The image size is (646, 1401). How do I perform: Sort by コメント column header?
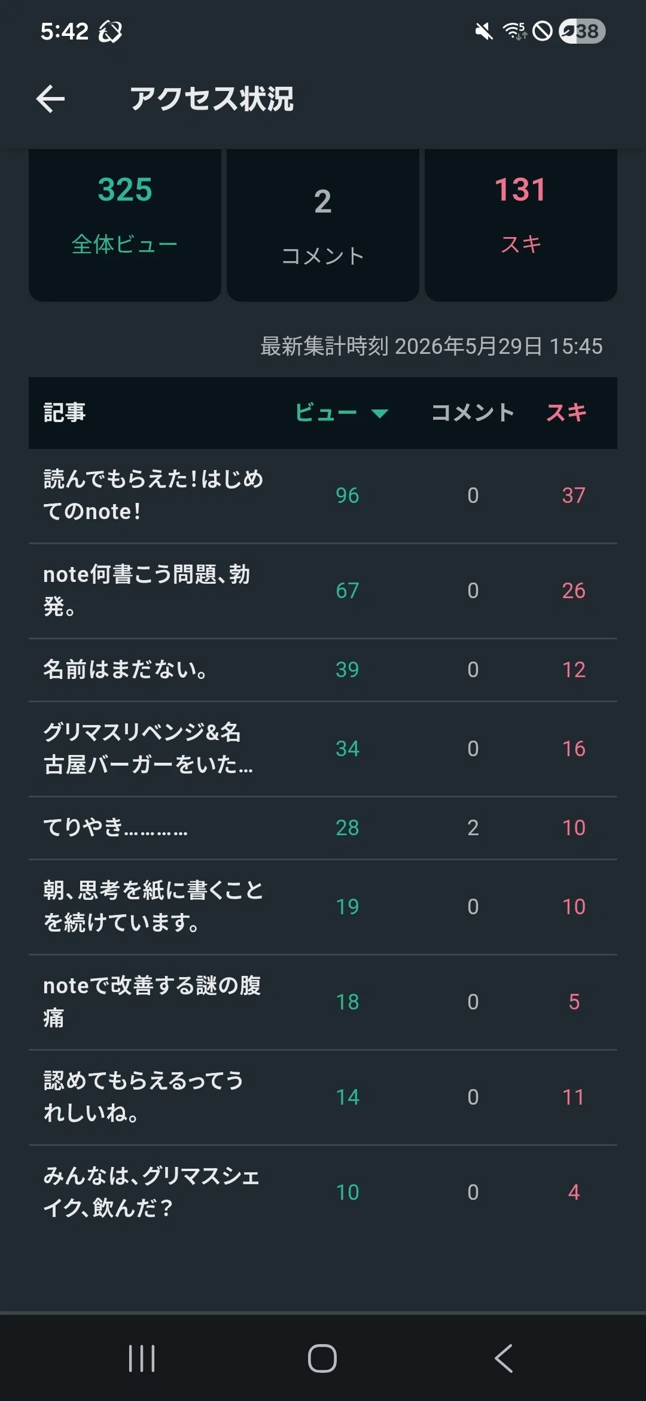click(473, 413)
